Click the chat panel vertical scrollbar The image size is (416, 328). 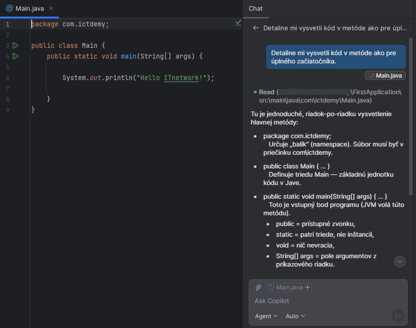coord(411,117)
